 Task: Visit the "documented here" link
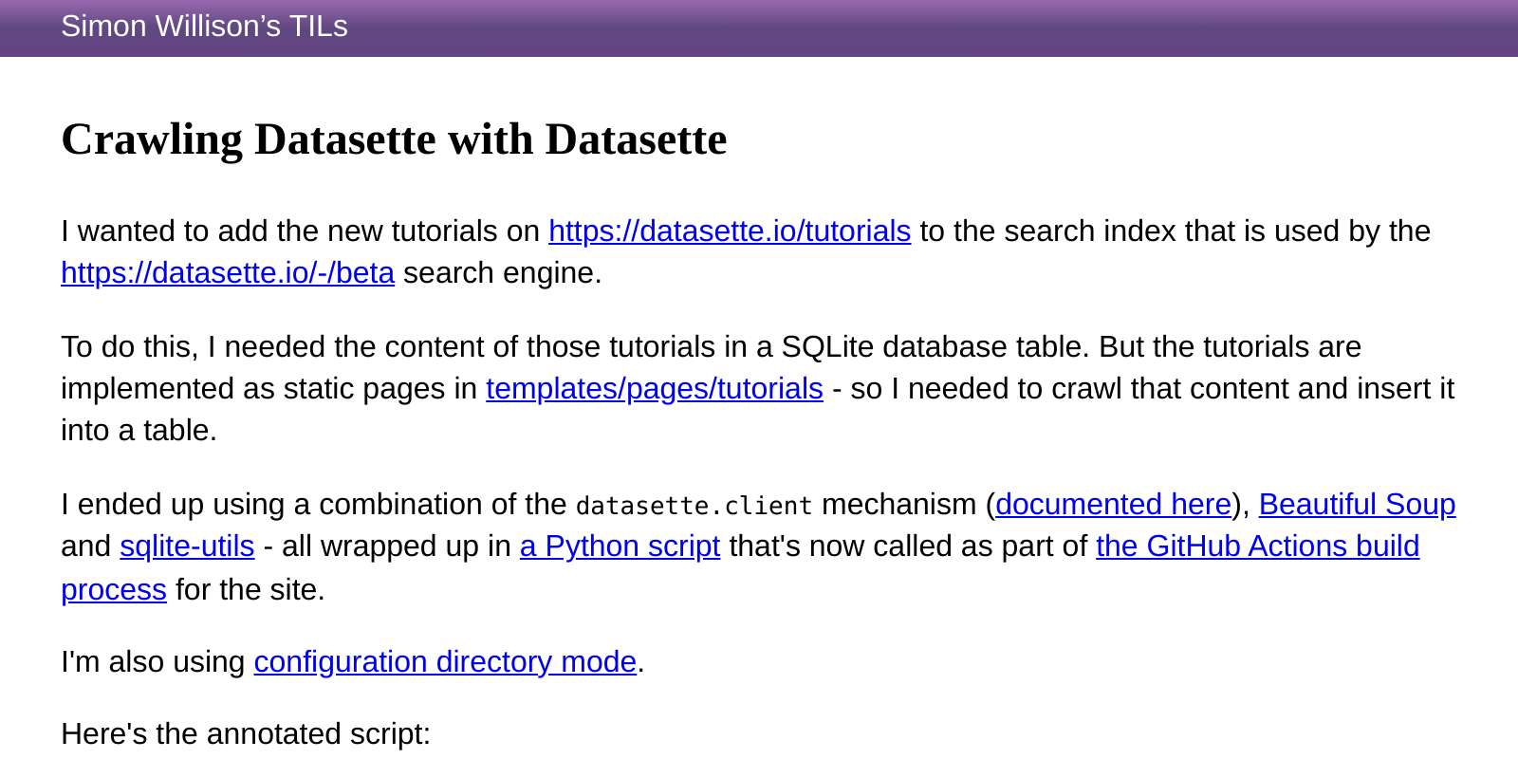(1113, 504)
